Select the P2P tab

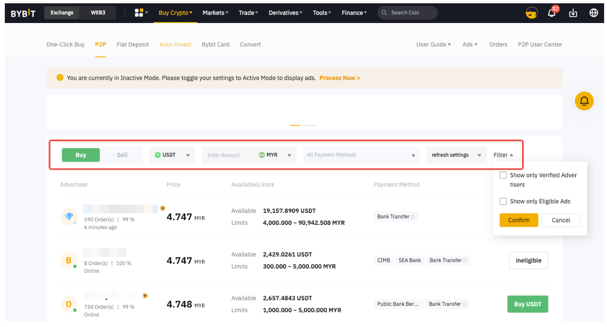(x=100, y=45)
